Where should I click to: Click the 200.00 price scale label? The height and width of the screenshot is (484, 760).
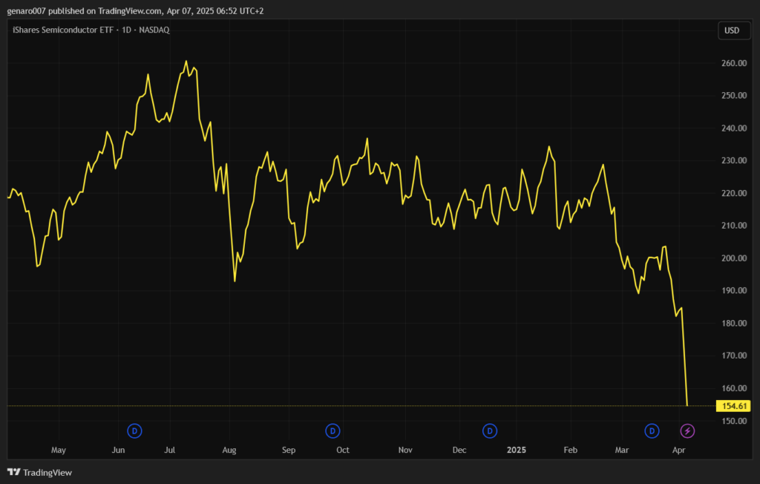tap(732, 258)
